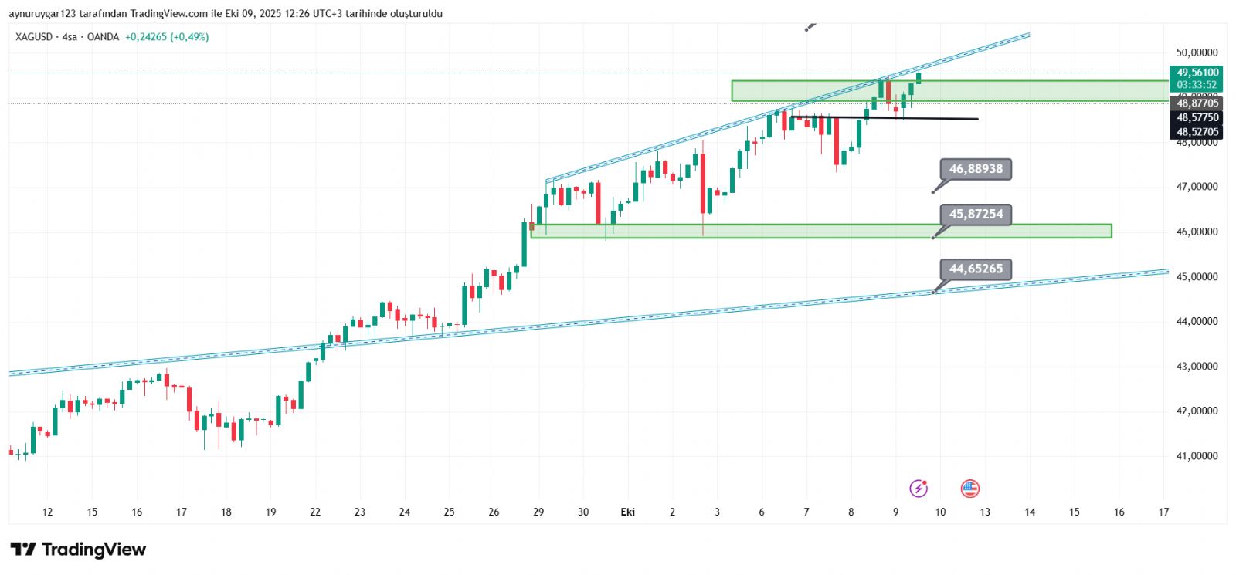Click the purple lightning event icon
This screenshot has width=1236, height=575.
pos(918,488)
